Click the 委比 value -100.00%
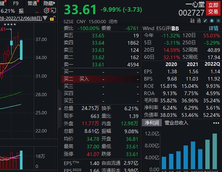Viewport: 222px width, 172px height. click(x=89, y=28)
